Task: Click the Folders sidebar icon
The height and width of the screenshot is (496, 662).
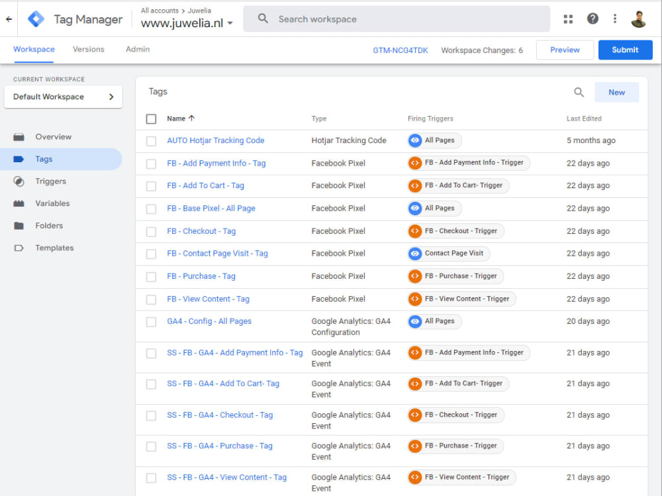Action: (x=19, y=226)
